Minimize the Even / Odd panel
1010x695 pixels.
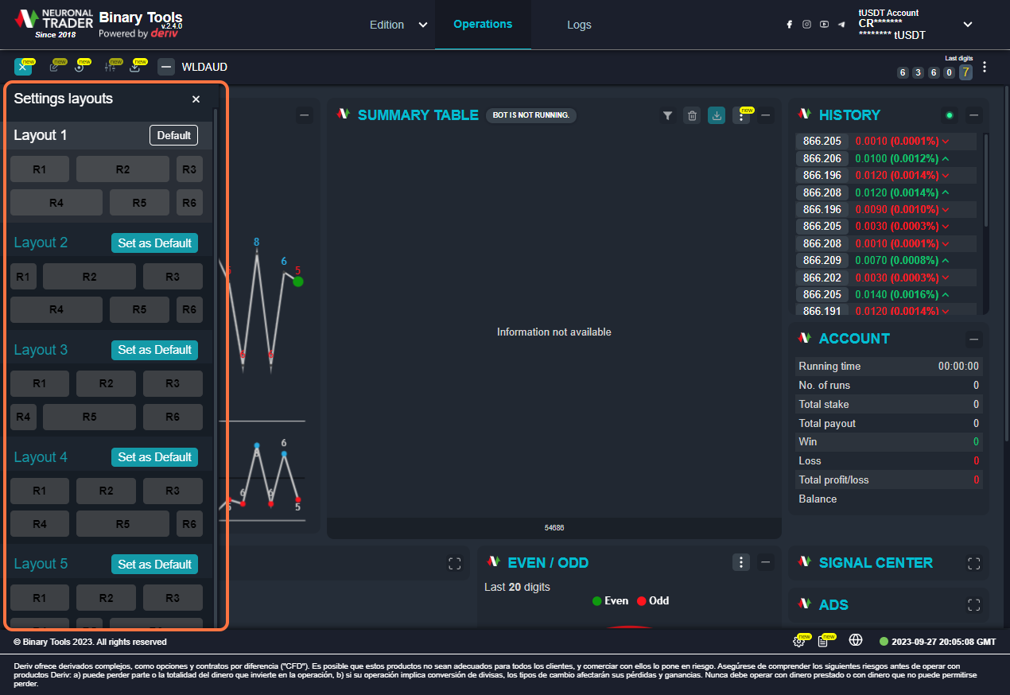[766, 563]
